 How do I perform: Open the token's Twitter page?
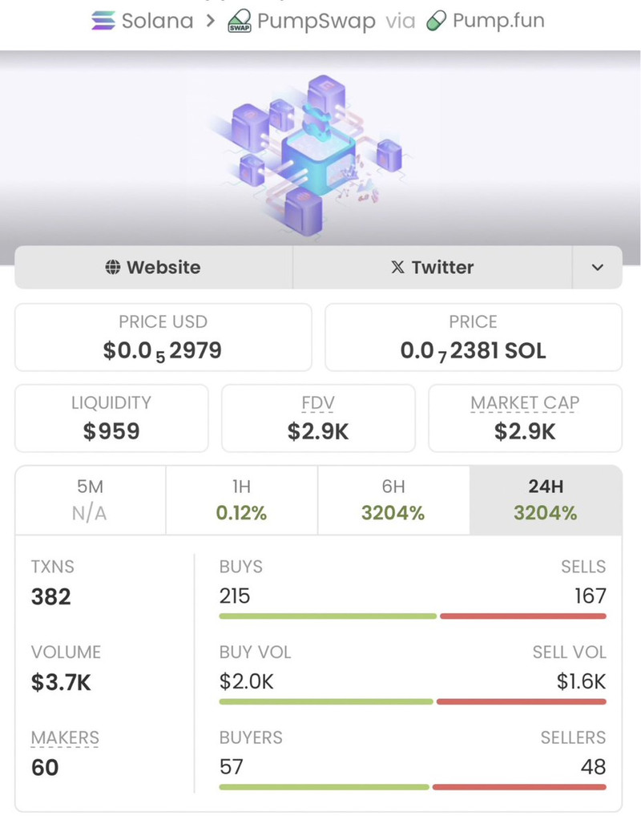433,268
